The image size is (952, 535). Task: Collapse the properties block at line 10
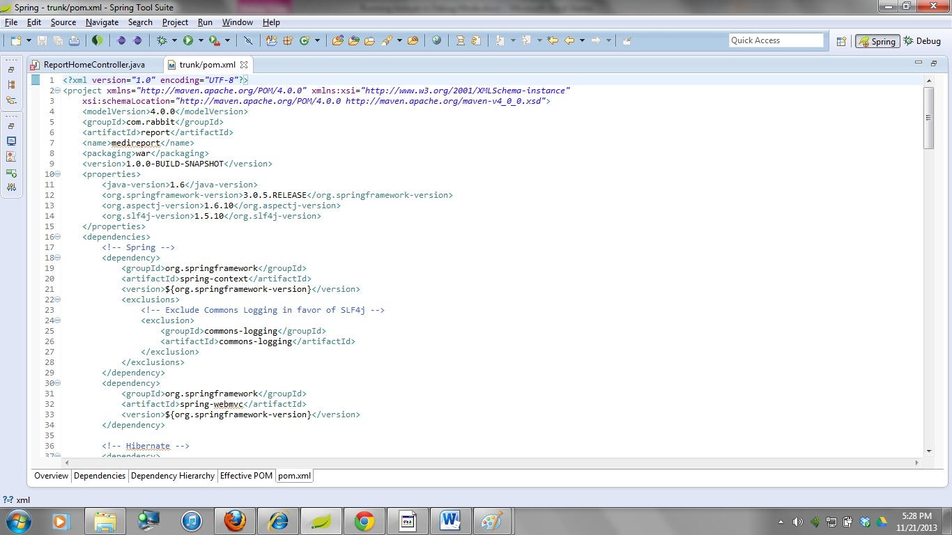click(x=57, y=174)
